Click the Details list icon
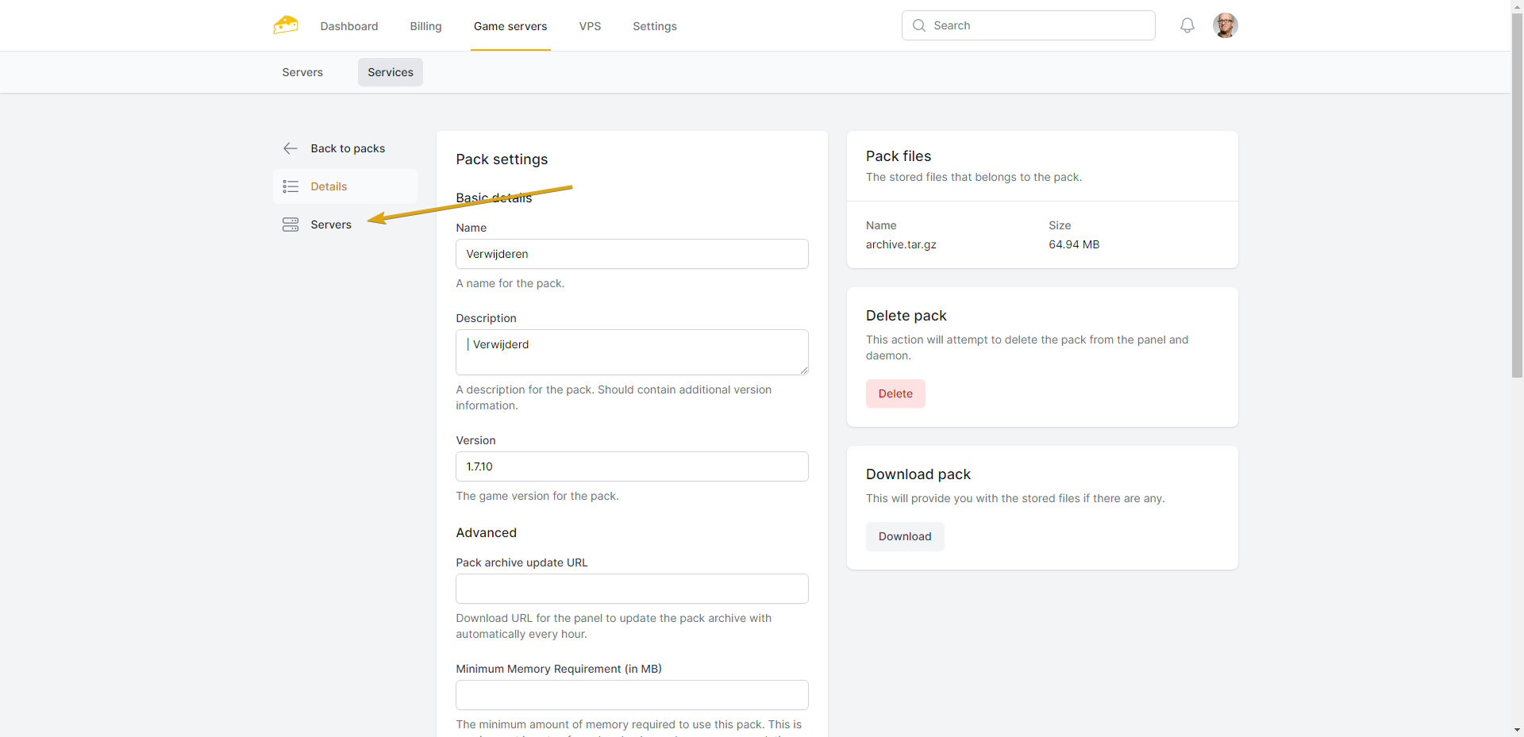The height and width of the screenshot is (737, 1524). [291, 186]
